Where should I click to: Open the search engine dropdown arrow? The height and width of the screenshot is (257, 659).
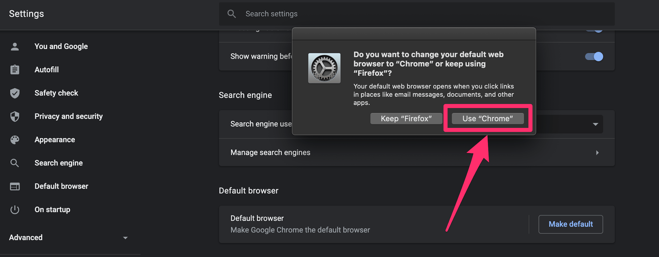(x=595, y=124)
